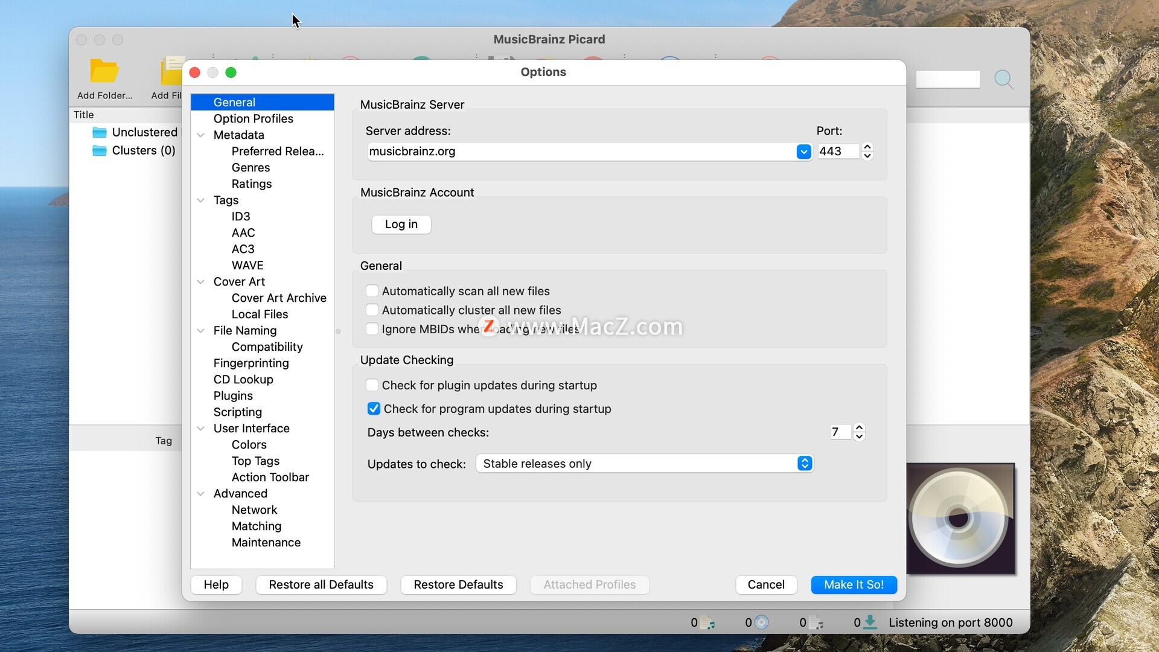Open the CD Lookup options page
This screenshot has height=652, width=1159.
243,380
